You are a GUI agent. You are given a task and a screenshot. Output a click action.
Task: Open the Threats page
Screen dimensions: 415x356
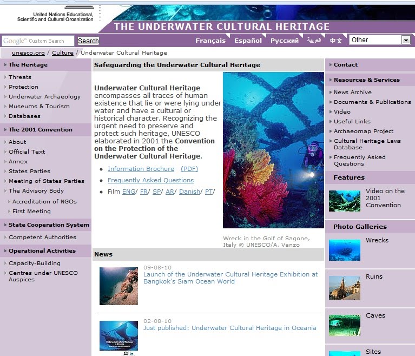20,77
